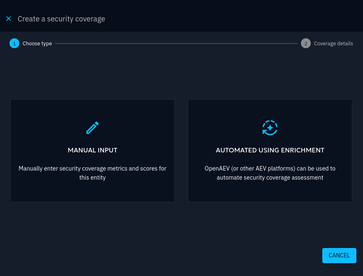Close the security coverage creation dialog
363x276 pixels.
(9, 19)
